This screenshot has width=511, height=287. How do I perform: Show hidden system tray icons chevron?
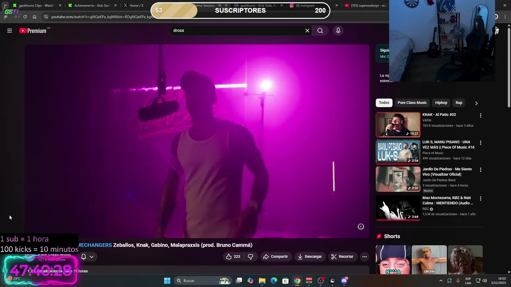tap(441, 281)
